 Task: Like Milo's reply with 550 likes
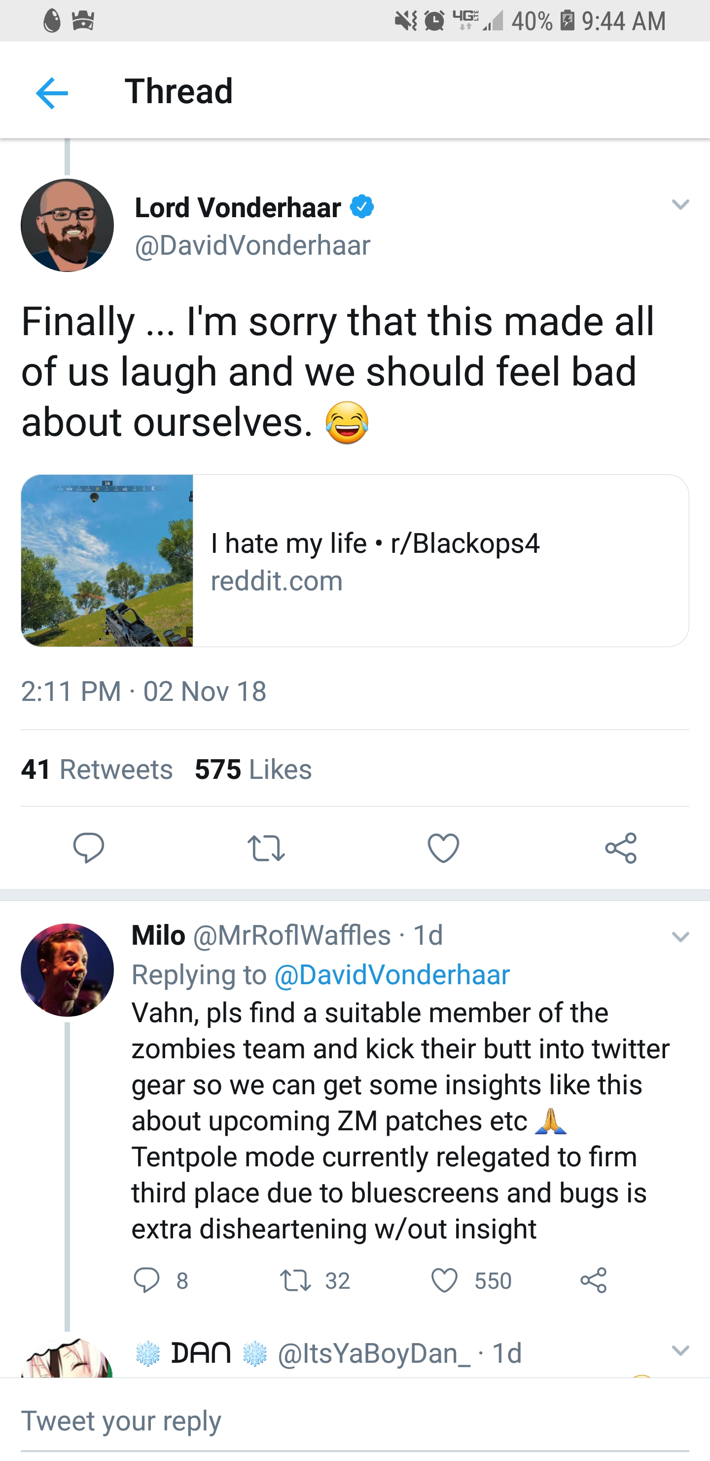coord(444,1280)
